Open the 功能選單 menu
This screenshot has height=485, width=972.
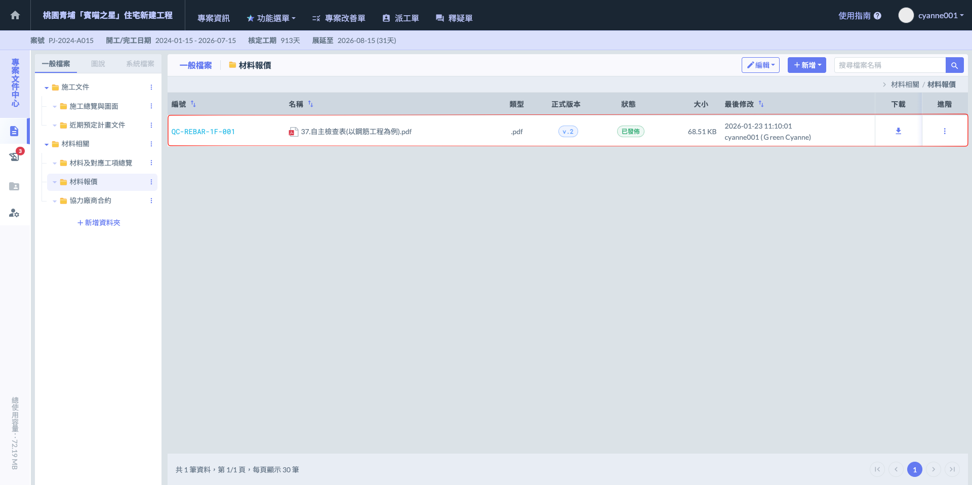point(271,18)
